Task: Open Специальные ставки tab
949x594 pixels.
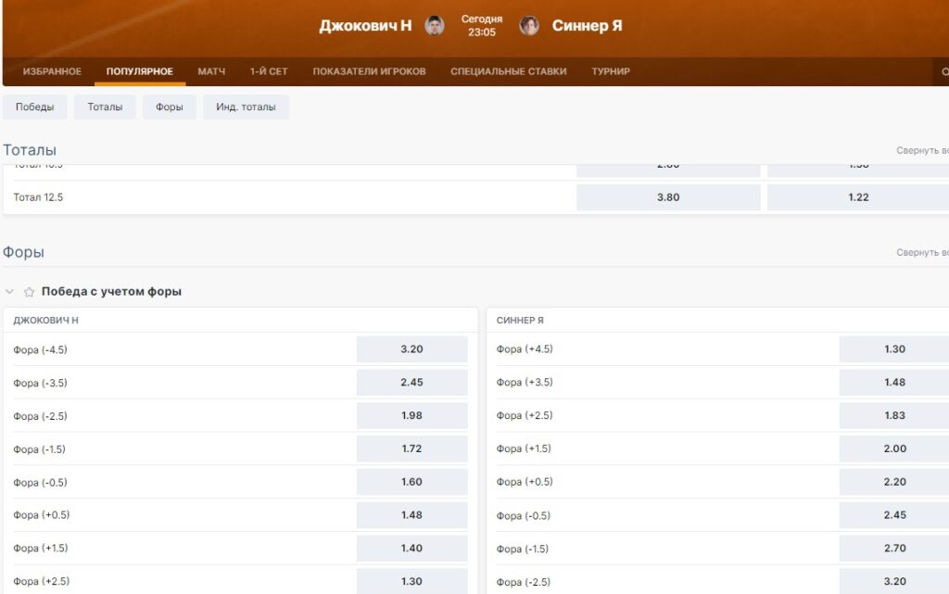Action: point(509,71)
